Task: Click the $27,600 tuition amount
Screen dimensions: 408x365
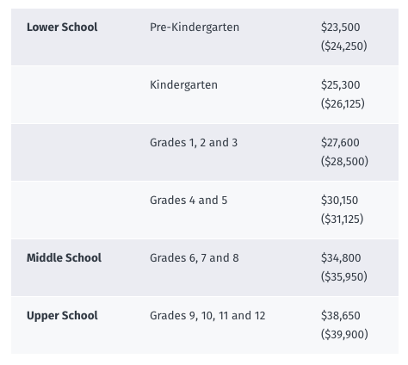Action: click(340, 143)
